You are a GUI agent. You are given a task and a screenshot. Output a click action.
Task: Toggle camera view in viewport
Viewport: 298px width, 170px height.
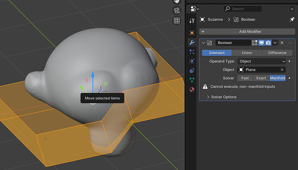tap(177, 10)
